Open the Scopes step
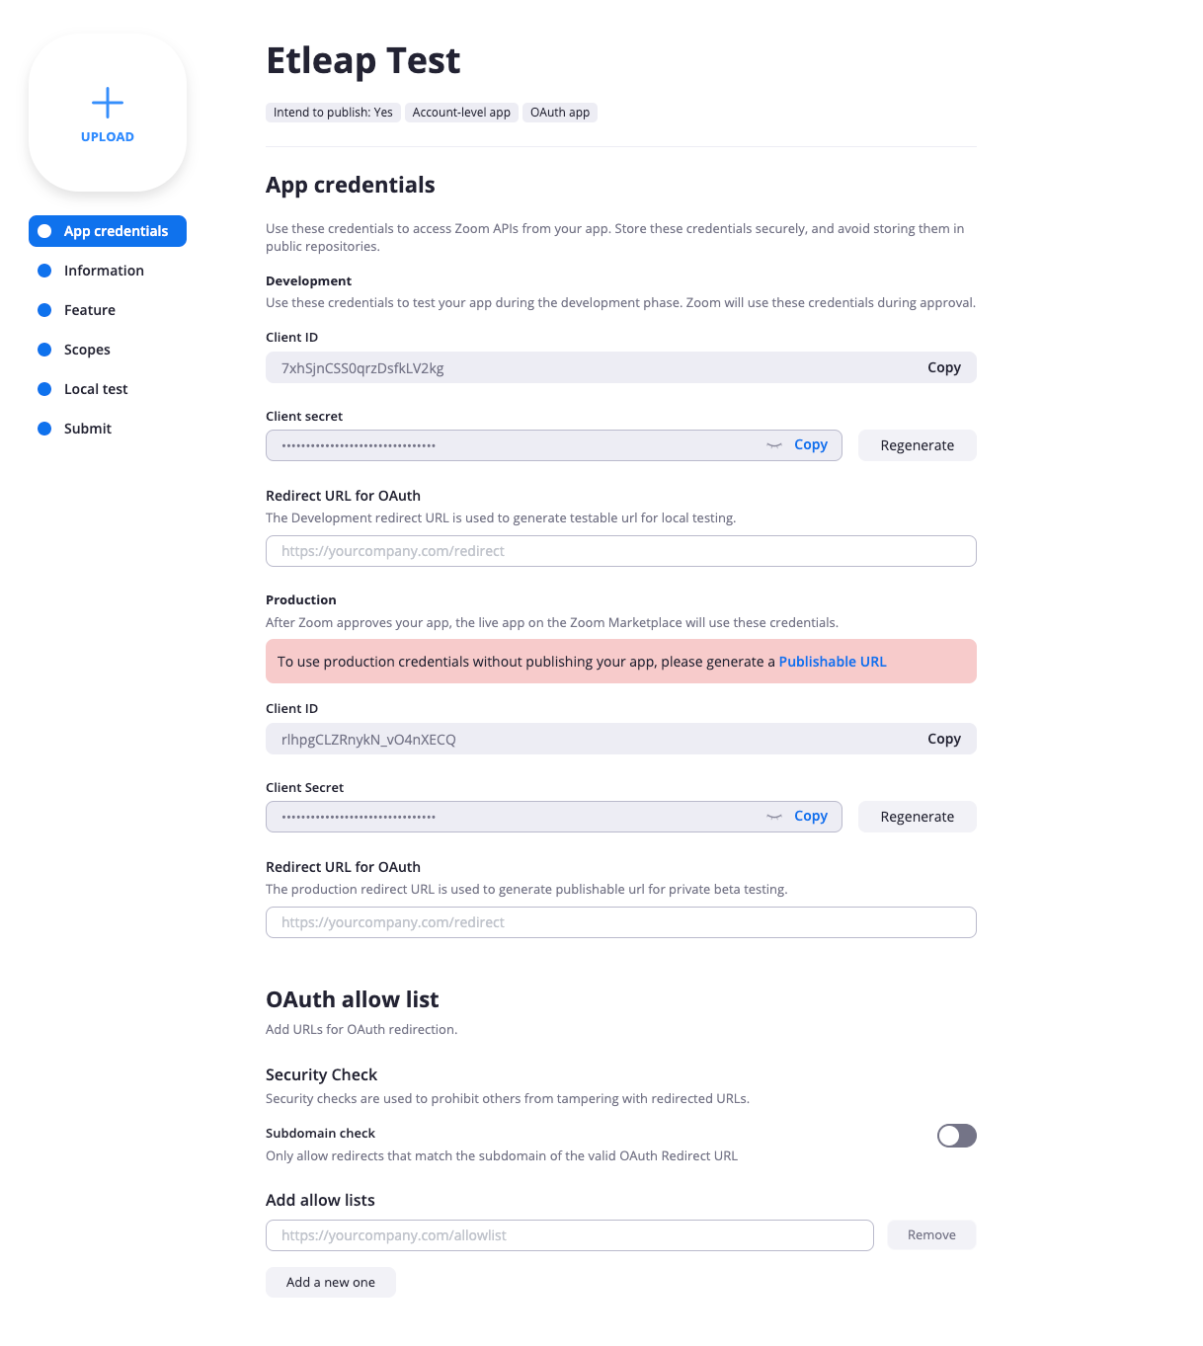The width and height of the screenshot is (1203, 1346). (87, 350)
